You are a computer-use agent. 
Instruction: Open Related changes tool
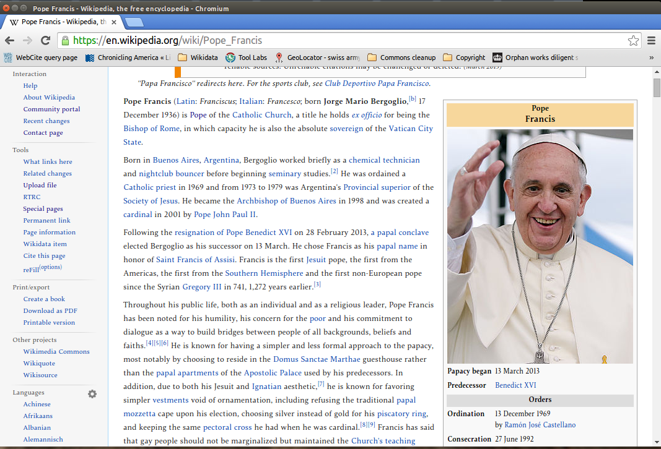[x=47, y=173]
